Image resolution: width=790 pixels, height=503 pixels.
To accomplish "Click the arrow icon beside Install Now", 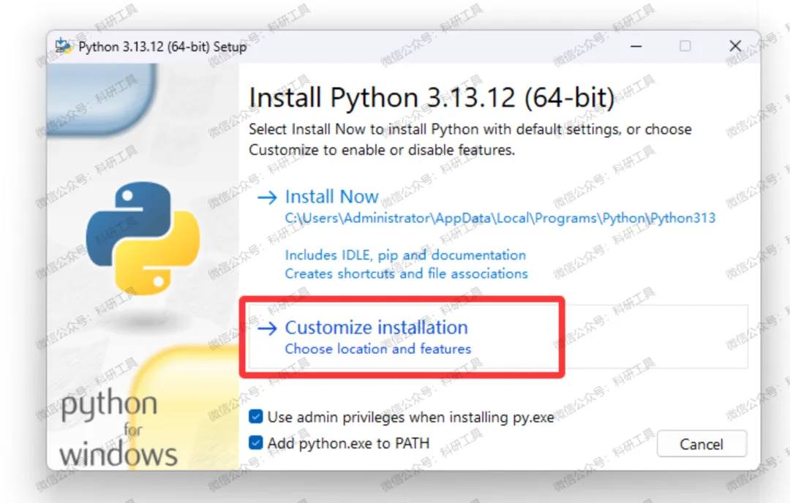I will 267,197.
